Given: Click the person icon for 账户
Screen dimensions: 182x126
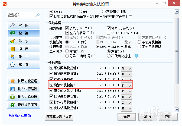Looking at the screenshot, I should tap(12, 57).
